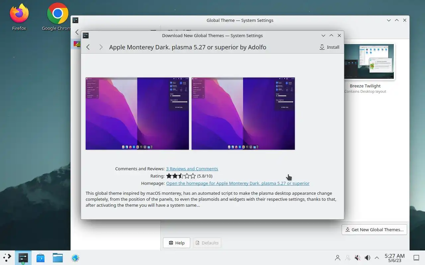
Task: Click the dialog's title bar menu icon
Action: click(85, 35)
